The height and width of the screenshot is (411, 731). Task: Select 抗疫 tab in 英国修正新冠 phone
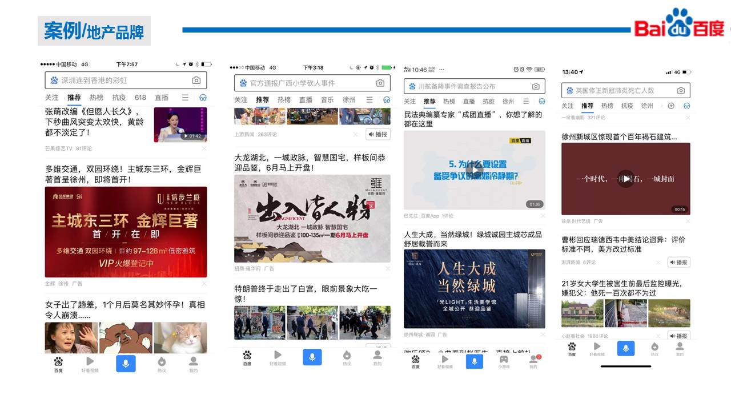(627, 106)
